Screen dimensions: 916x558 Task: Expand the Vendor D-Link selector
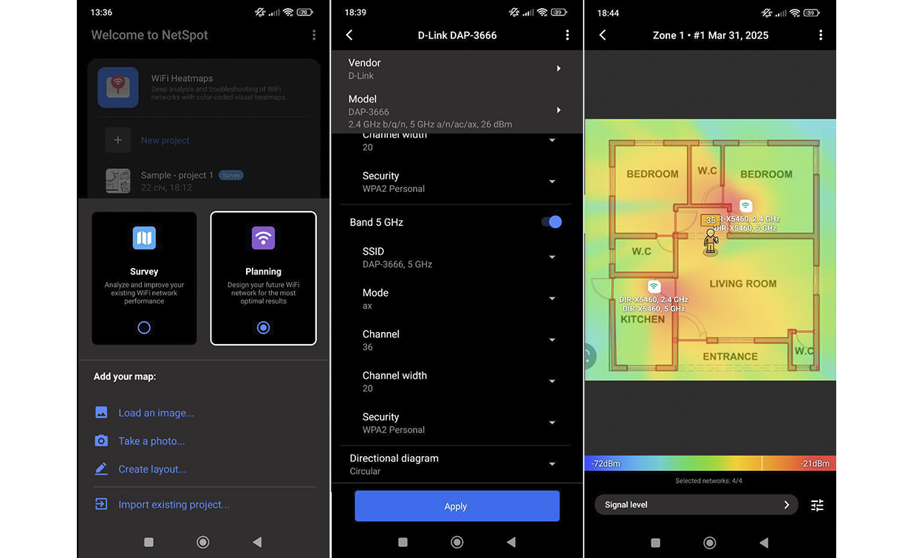point(558,69)
